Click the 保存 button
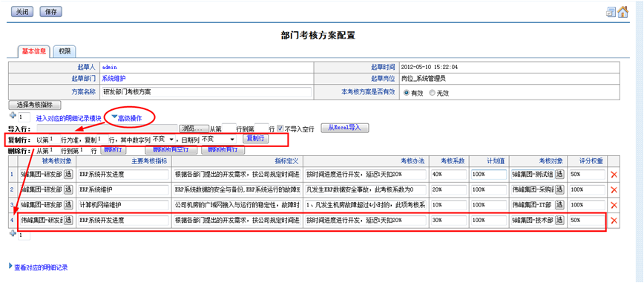 click(51, 12)
